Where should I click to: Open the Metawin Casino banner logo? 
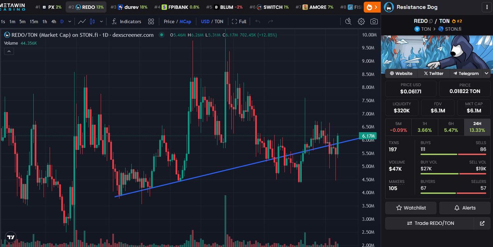(x=13, y=7)
